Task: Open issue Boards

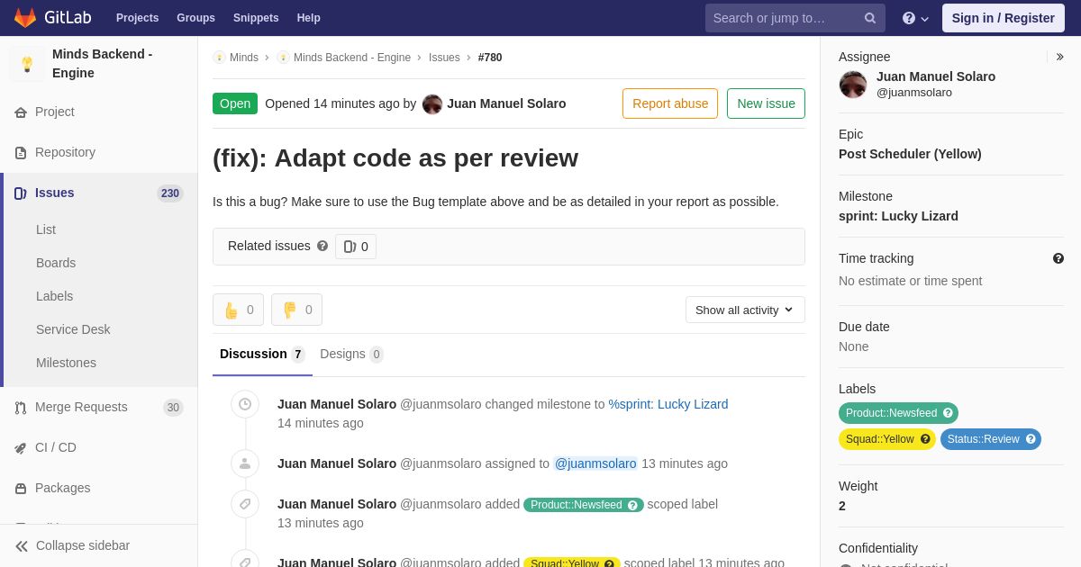Action: pyautogui.click(x=56, y=263)
